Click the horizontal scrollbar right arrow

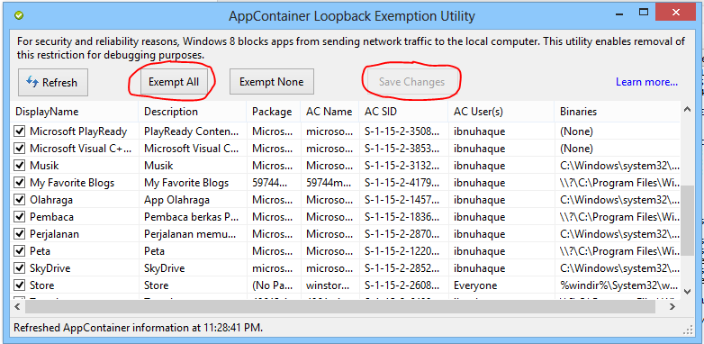(x=672, y=307)
